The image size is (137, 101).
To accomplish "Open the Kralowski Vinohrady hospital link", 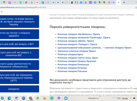I will [84, 38].
